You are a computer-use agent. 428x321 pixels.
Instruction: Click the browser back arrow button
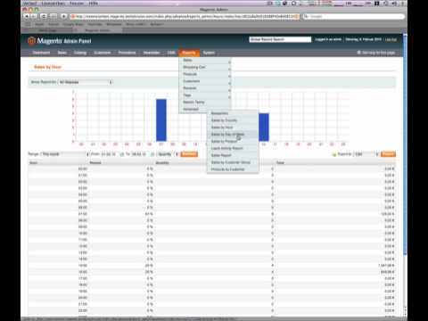pos(27,16)
